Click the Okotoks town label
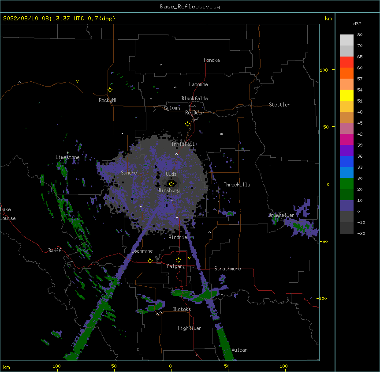The image size is (380, 372). click(182, 309)
